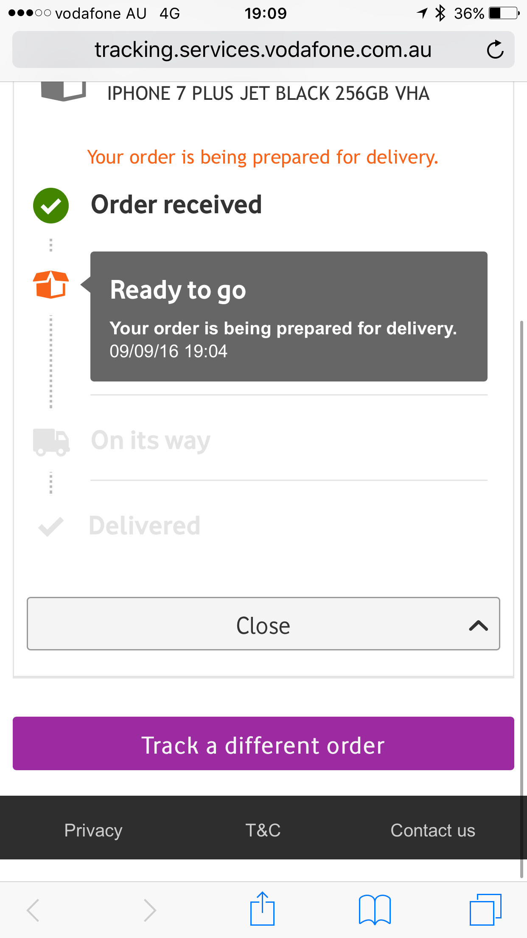Tap the Safari reload page icon
This screenshot has width=527, height=938.
tap(495, 50)
